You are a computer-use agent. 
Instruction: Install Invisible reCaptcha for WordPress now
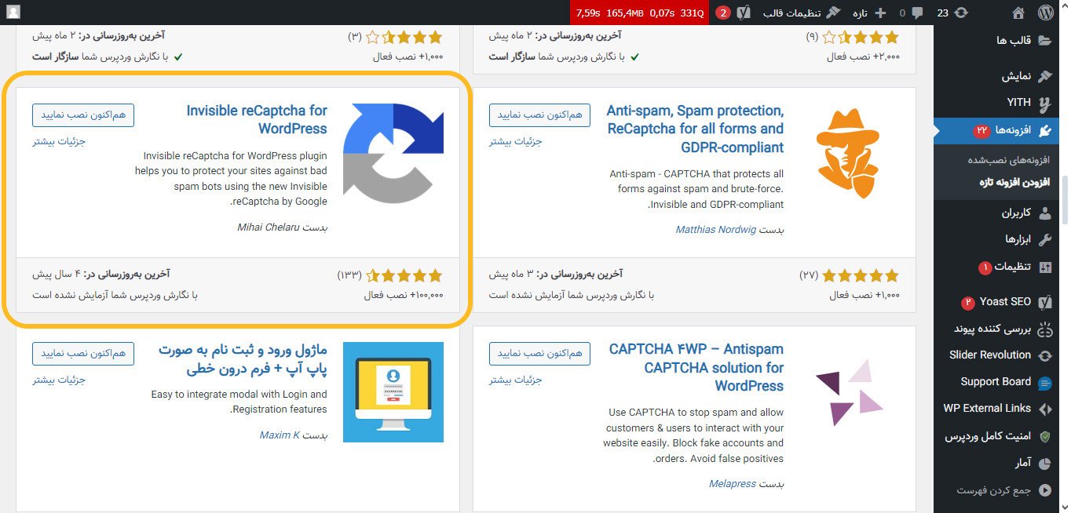tap(83, 115)
